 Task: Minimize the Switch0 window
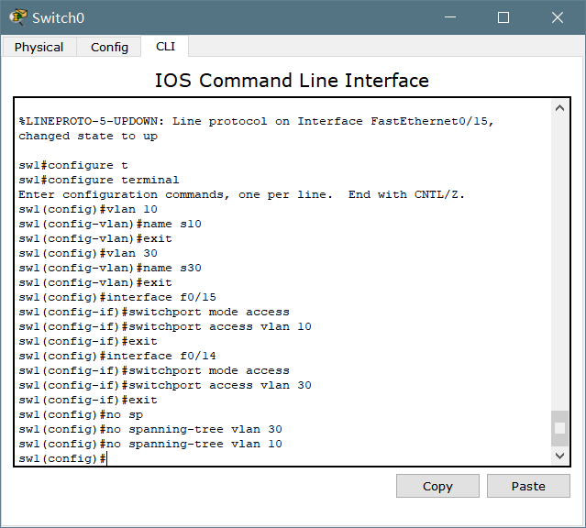[448, 17]
